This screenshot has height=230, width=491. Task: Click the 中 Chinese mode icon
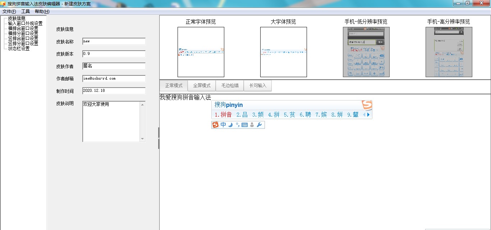click(223, 125)
